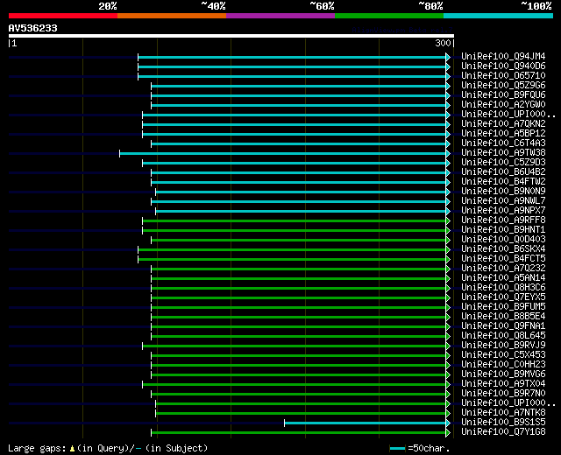Viewport: 561px width, 455px height.
Task: Click label UniRef100_A7NTK8
Action: coord(503,413)
